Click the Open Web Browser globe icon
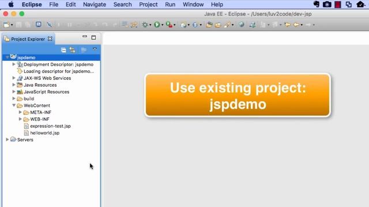The height and width of the screenshot is (207, 369). coord(241,24)
